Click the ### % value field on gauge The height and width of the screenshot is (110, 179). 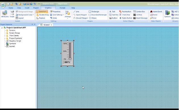(x=67, y=62)
